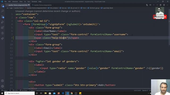The width and height of the screenshot is (170, 95).
Task: Click the notification bell on Subscribed overlay
Action: tap(165, 17)
